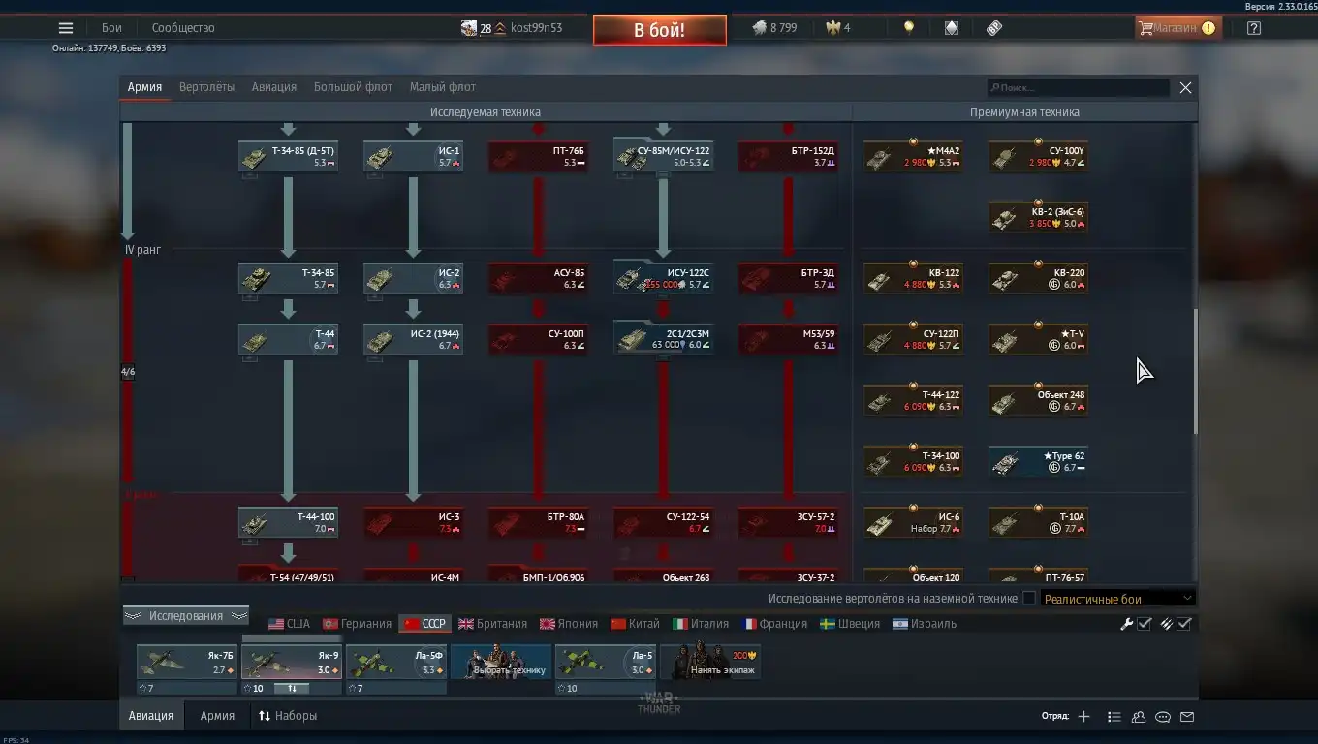The height and width of the screenshot is (744, 1318).
Task: Open the lightbulb hints icon
Action: [908, 28]
